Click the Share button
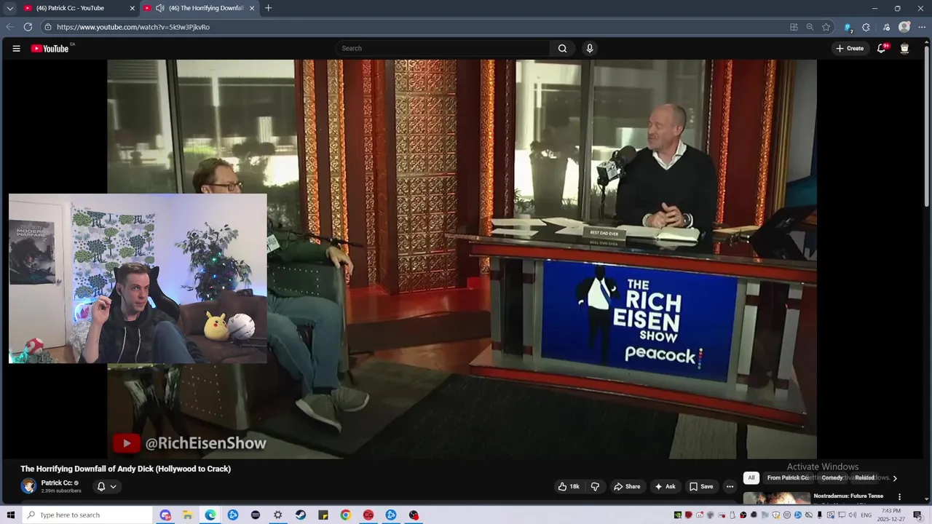The image size is (932, 524). (x=627, y=486)
